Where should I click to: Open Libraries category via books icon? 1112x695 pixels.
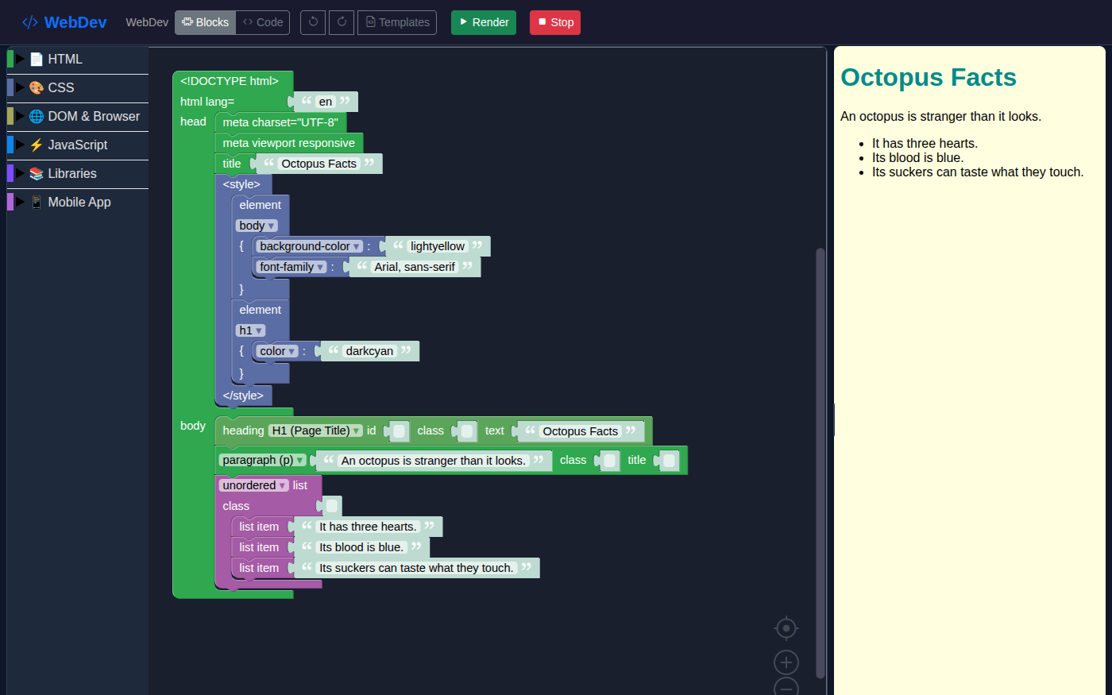point(37,173)
